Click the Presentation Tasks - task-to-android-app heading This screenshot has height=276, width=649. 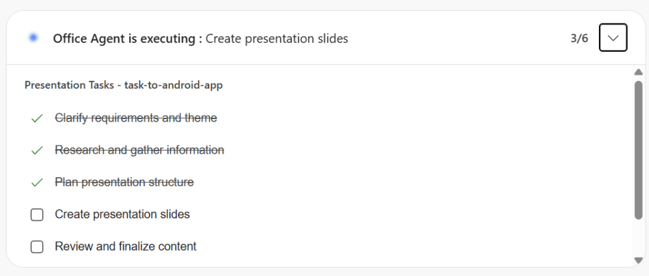[123, 85]
